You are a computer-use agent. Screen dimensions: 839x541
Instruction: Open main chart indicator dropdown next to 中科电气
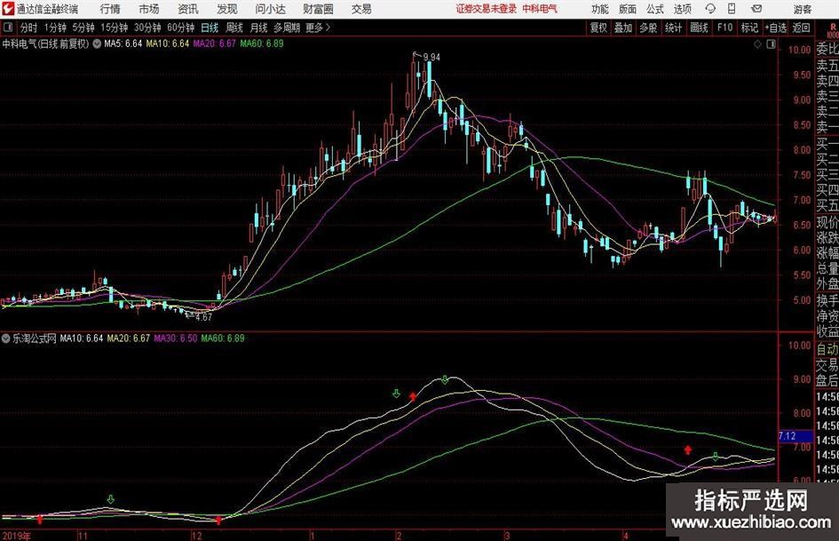pos(97,44)
